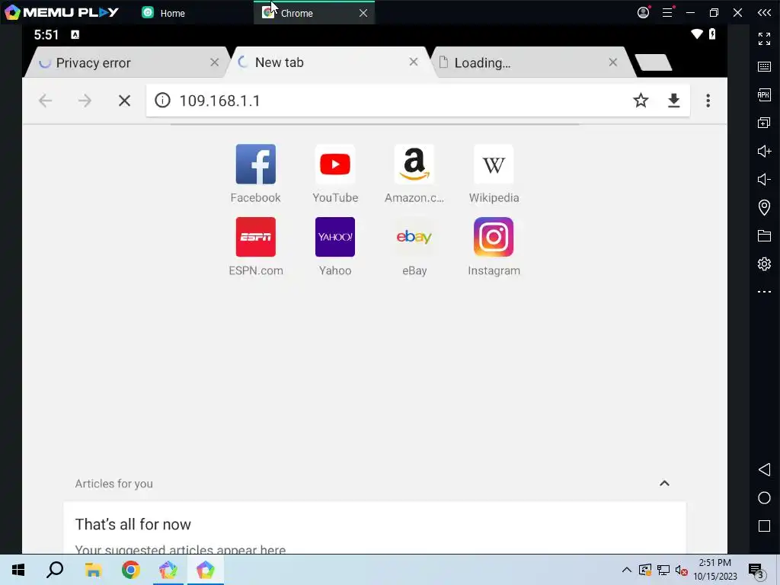Bookmark page with the star icon
780x585 pixels.
tap(640, 101)
